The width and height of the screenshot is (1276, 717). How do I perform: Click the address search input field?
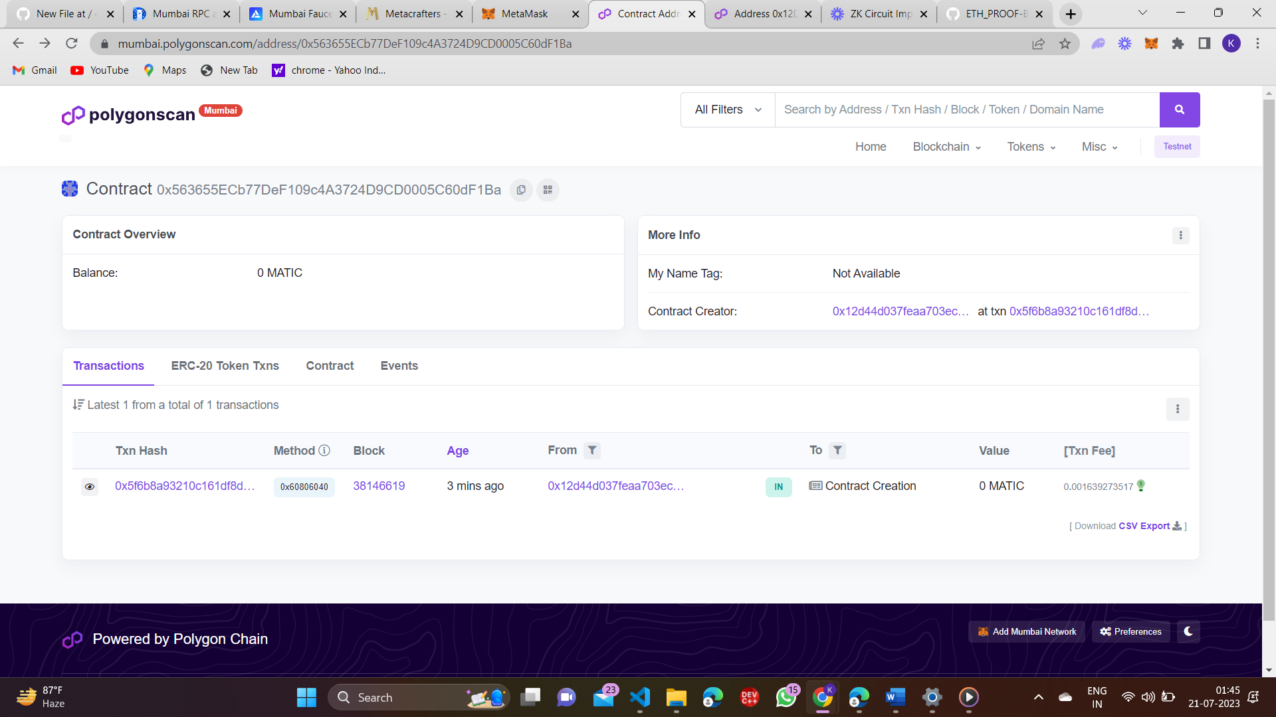tap(966, 110)
